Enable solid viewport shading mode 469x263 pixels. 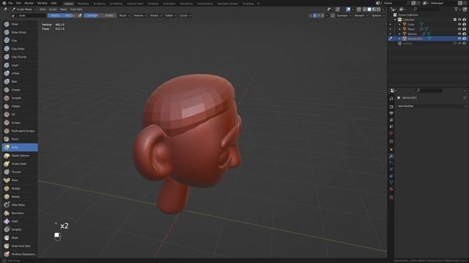pos(369,9)
